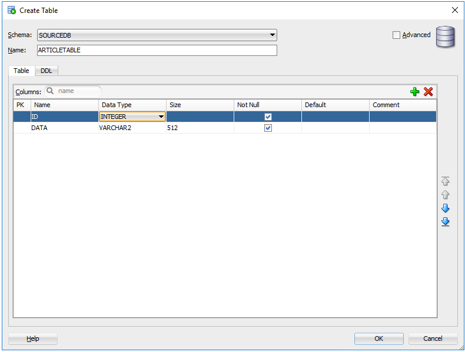
Task: Enable the Advanced checkbox
Action: click(396, 35)
